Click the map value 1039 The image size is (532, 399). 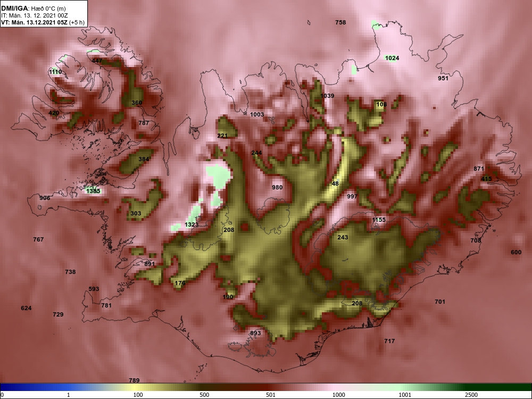327,96
